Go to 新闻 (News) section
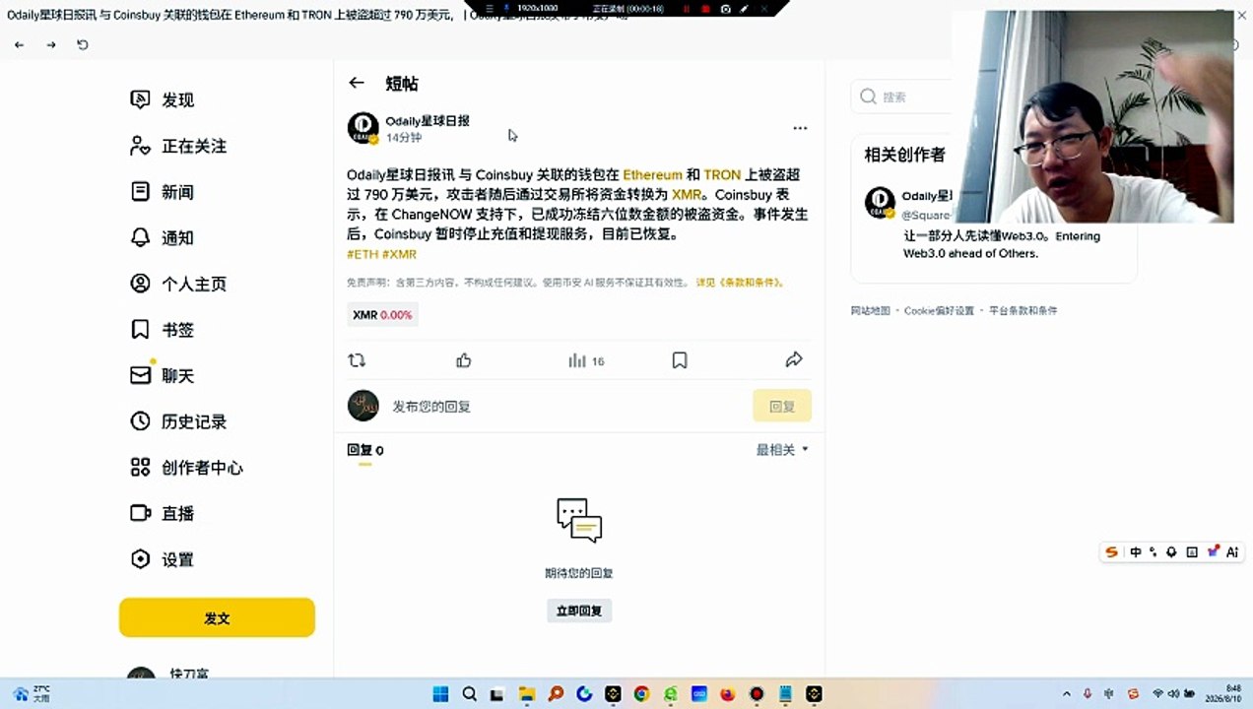The image size is (1253, 709). [164, 192]
